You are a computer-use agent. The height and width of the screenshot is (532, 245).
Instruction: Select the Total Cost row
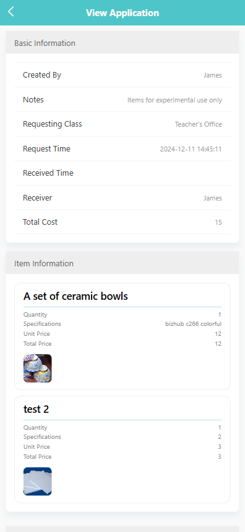(123, 222)
